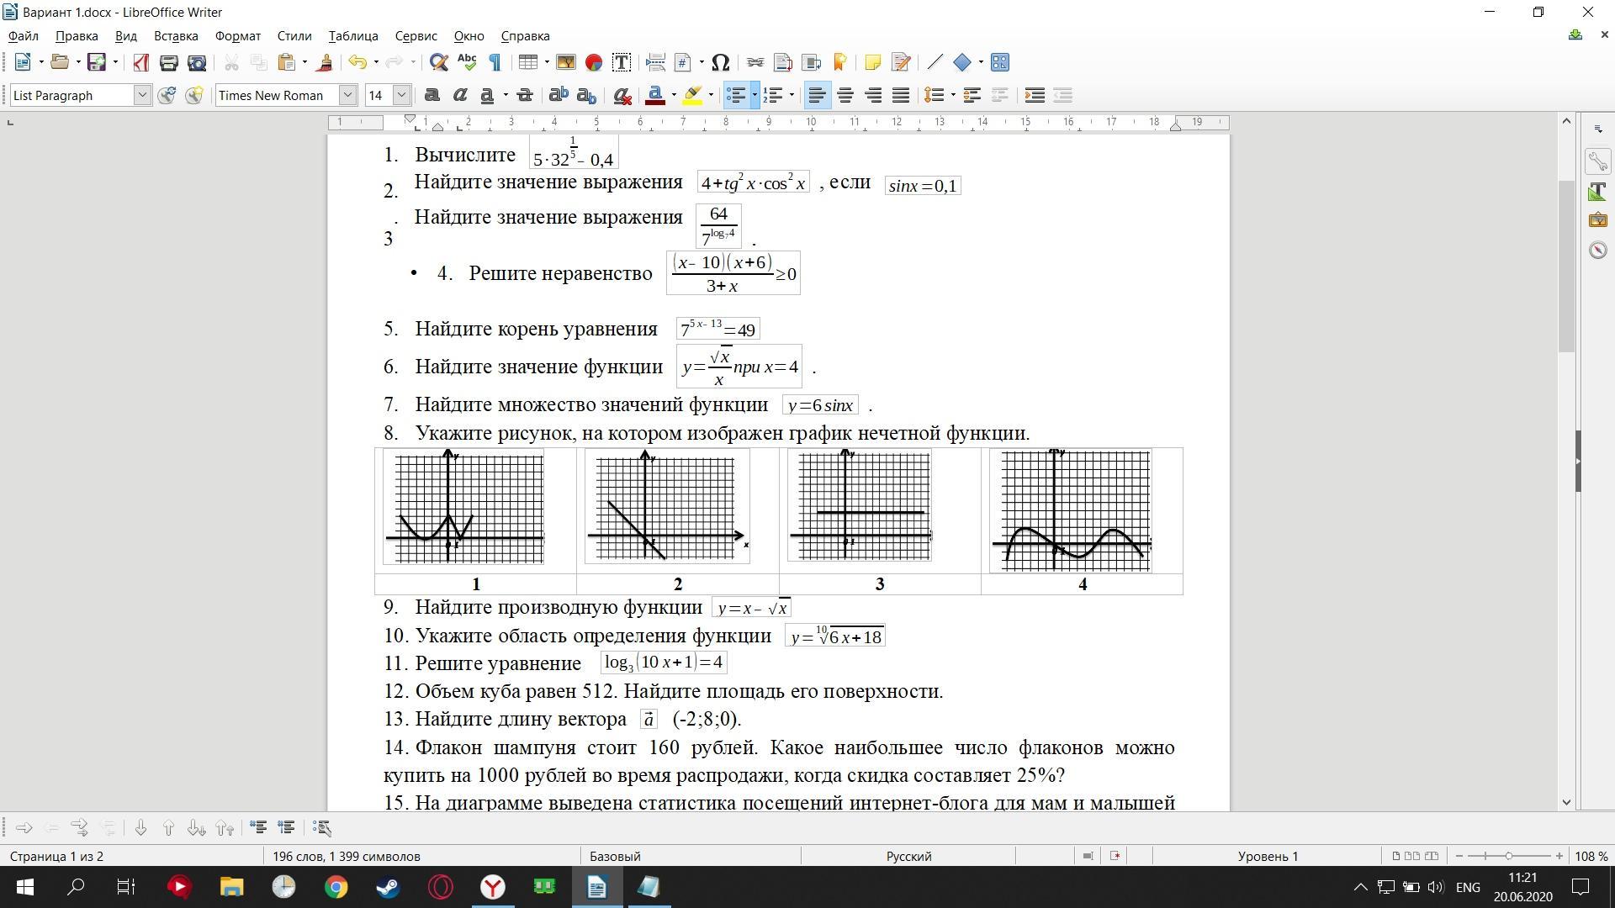Click the Print icon

tap(168, 62)
